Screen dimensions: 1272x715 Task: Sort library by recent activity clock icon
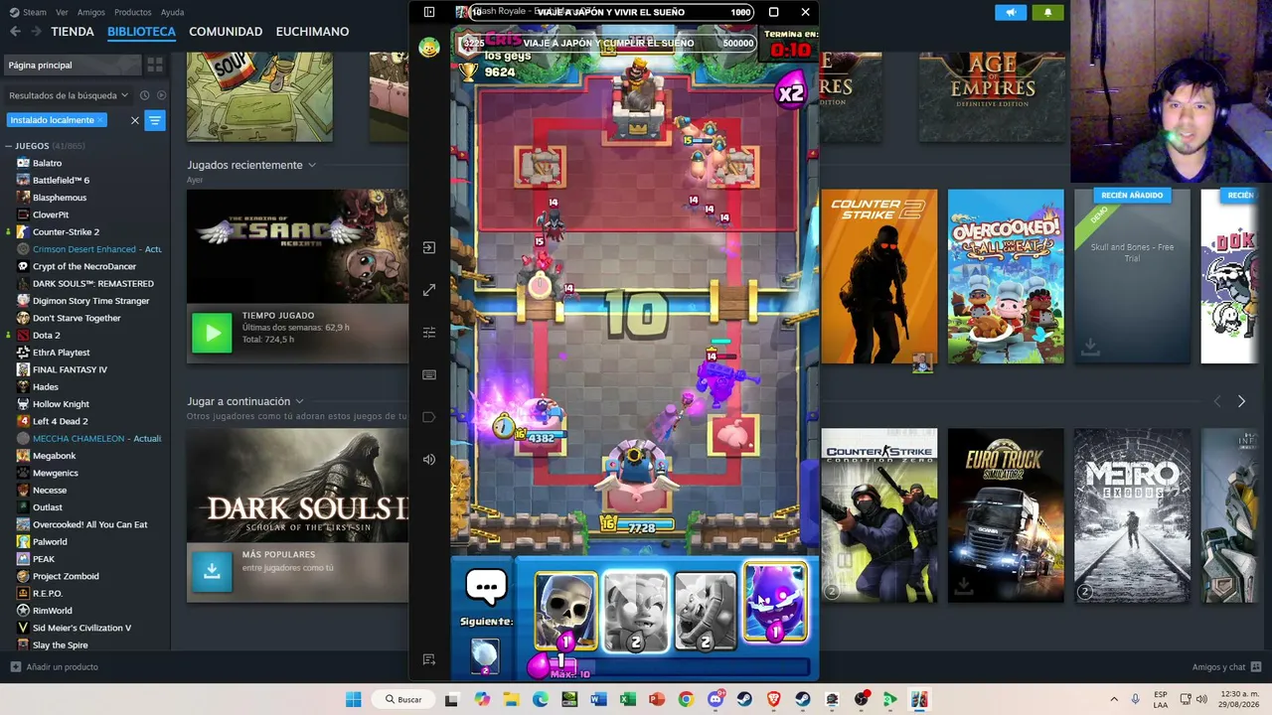144,95
